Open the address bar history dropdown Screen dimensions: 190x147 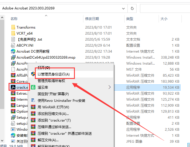point(123,9)
